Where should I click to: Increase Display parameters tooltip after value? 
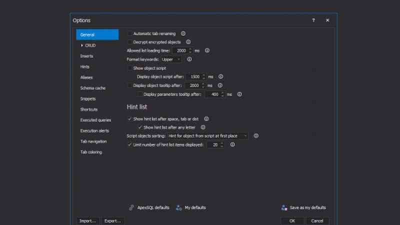point(222,92)
